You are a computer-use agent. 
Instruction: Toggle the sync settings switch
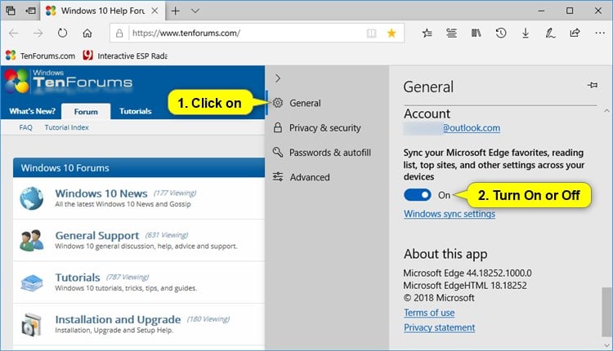click(418, 195)
